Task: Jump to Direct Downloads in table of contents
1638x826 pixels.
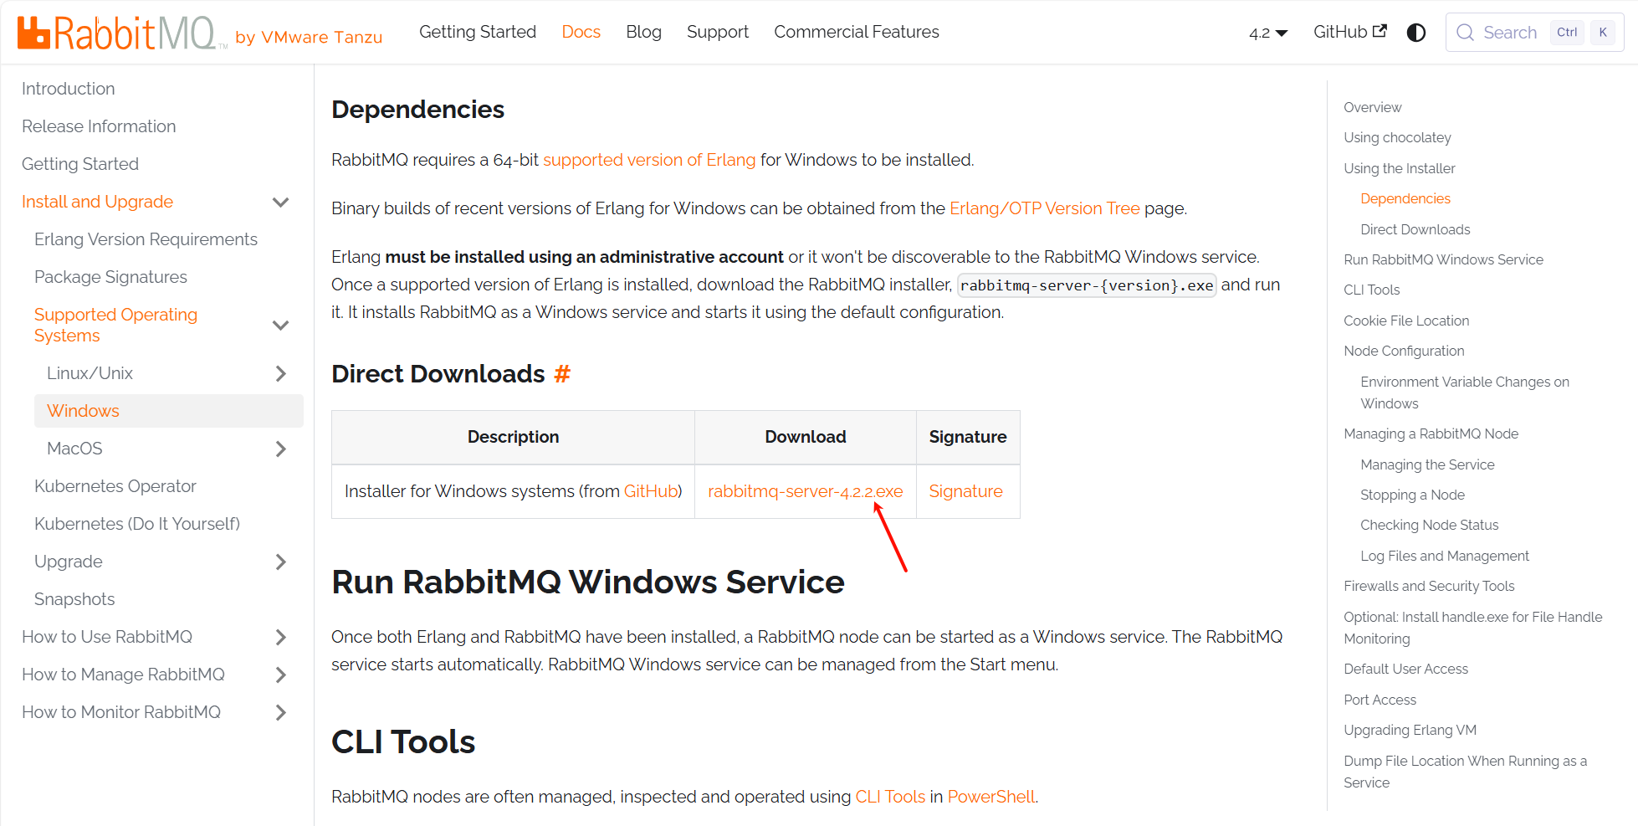Action: click(x=1415, y=229)
